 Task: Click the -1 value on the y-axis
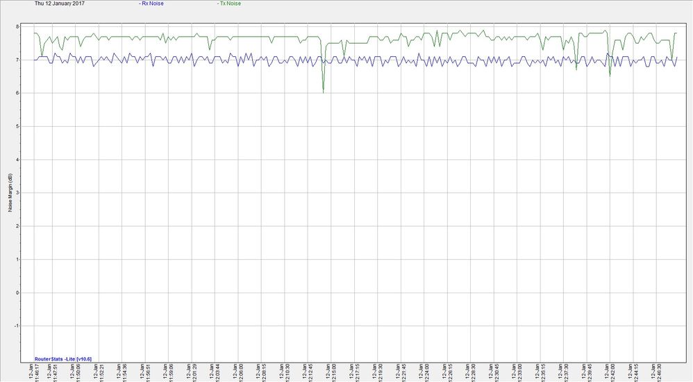pos(26,326)
